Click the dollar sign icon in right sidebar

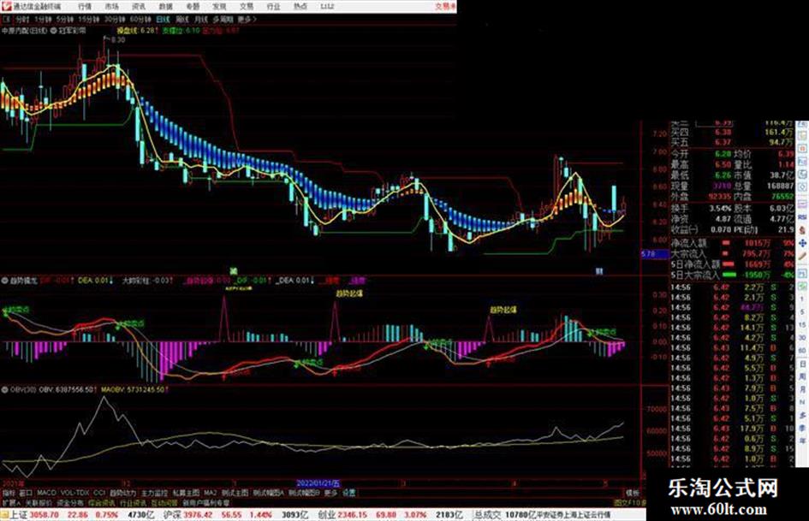point(802,229)
